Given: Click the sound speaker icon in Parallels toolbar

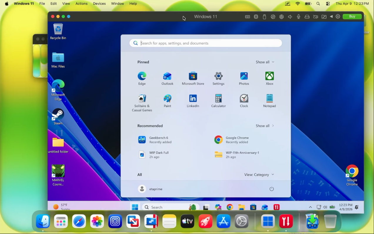Looking at the screenshot, I should (x=290, y=17).
